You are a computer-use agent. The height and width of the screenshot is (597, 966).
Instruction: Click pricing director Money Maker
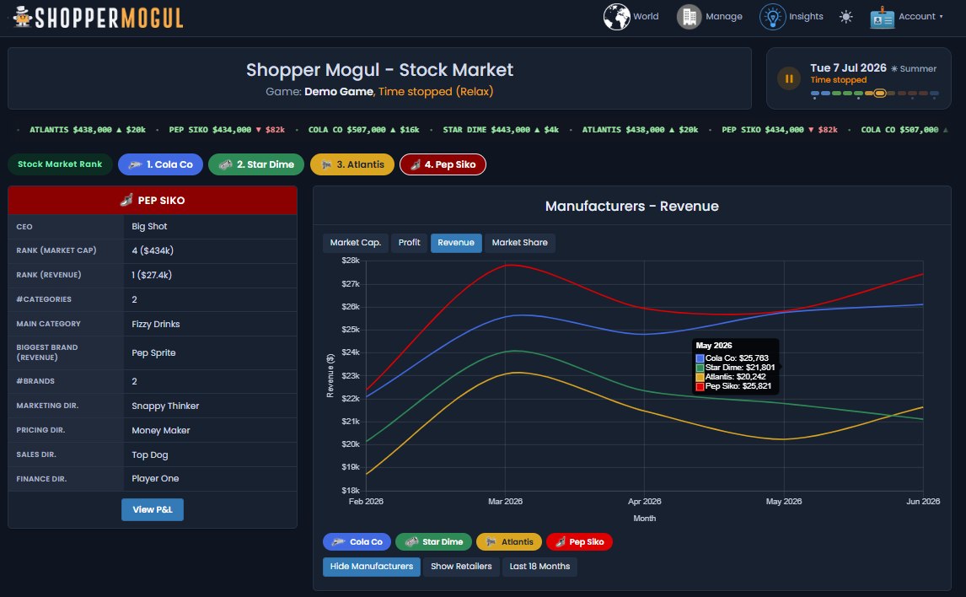160,430
